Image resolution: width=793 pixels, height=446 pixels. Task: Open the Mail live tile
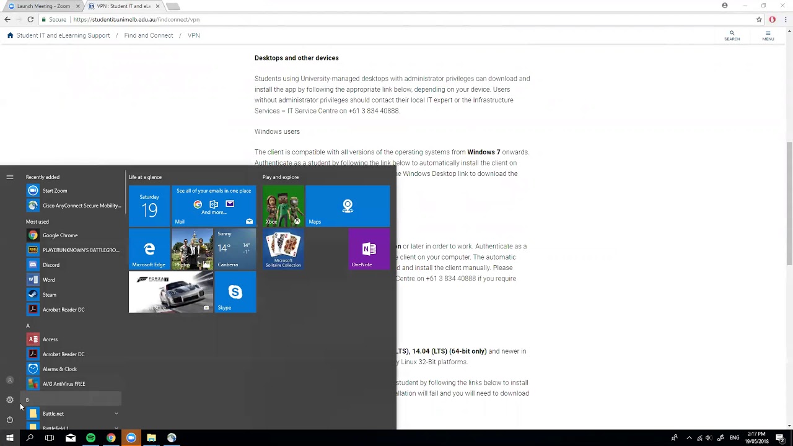(x=214, y=206)
